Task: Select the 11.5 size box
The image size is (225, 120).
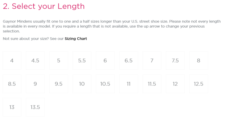Action: (x=152, y=84)
